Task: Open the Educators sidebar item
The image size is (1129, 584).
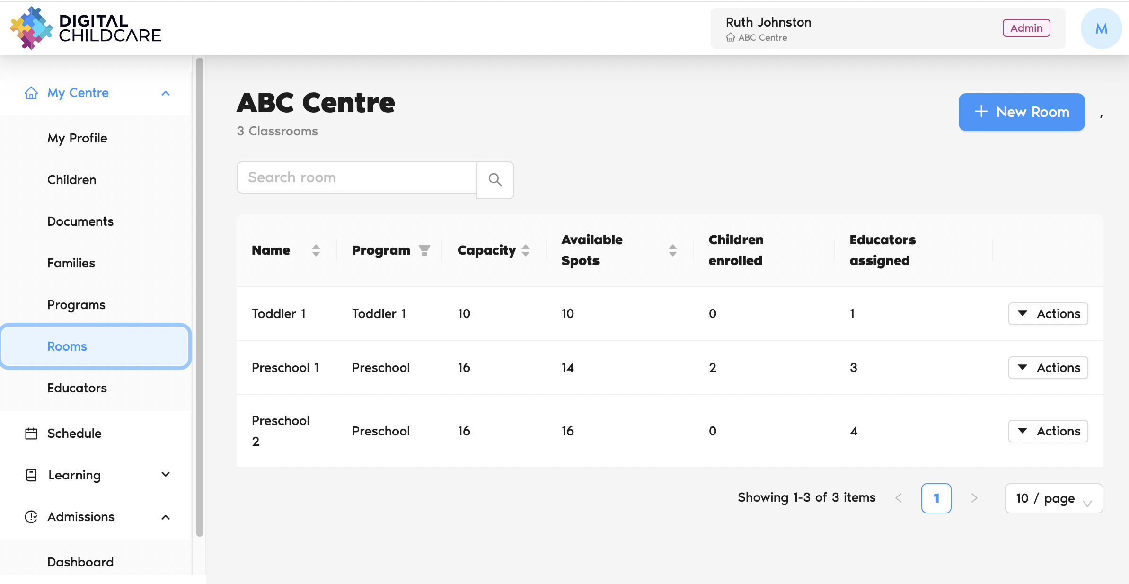Action: pos(77,388)
